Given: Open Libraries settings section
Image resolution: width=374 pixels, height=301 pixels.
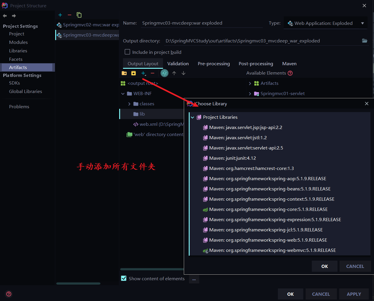Looking at the screenshot, I should point(18,51).
